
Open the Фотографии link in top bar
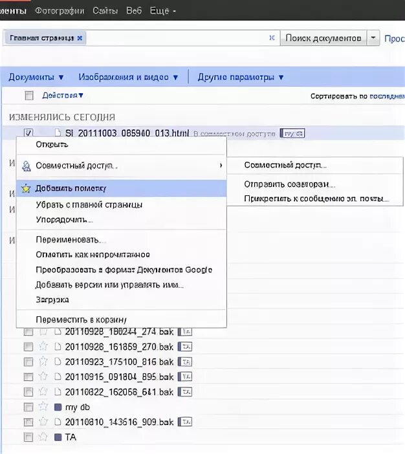click(x=60, y=11)
